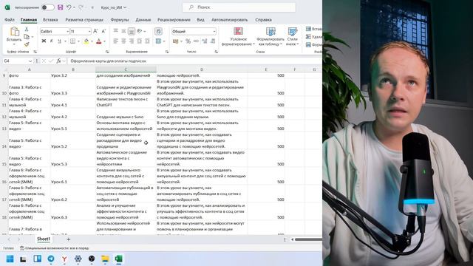
Task: Toggle Italic formatting (К)
Action: [52, 41]
